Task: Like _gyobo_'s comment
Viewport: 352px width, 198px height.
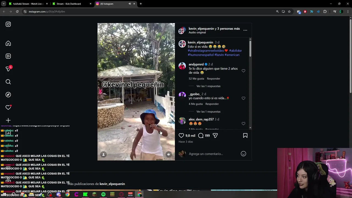Action: 243,98
